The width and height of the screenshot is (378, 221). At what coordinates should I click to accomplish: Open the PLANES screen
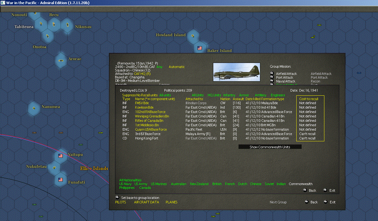(171, 202)
